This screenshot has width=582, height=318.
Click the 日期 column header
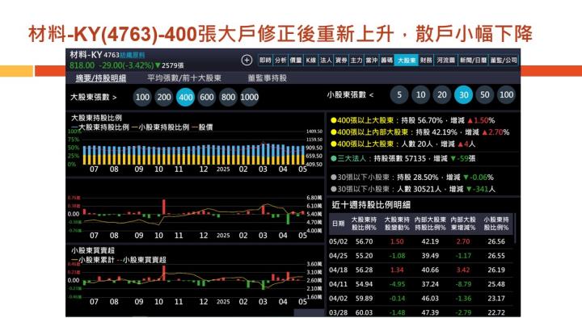click(x=338, y=224)
